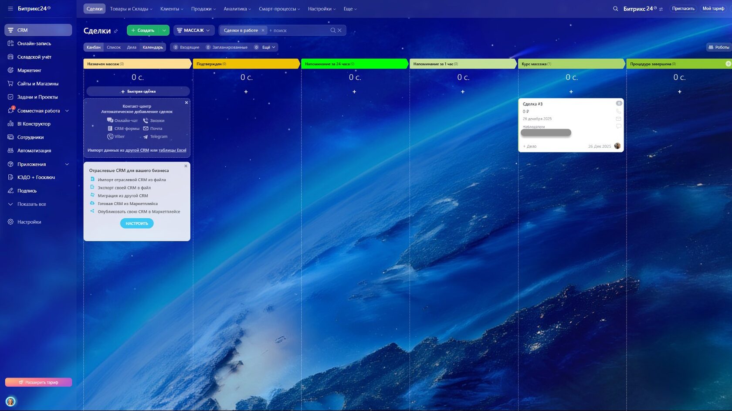This screenshot has height=411, width=732.
Task: Click the Настройки gear icon in the sidebar
Action: (10, 222)
